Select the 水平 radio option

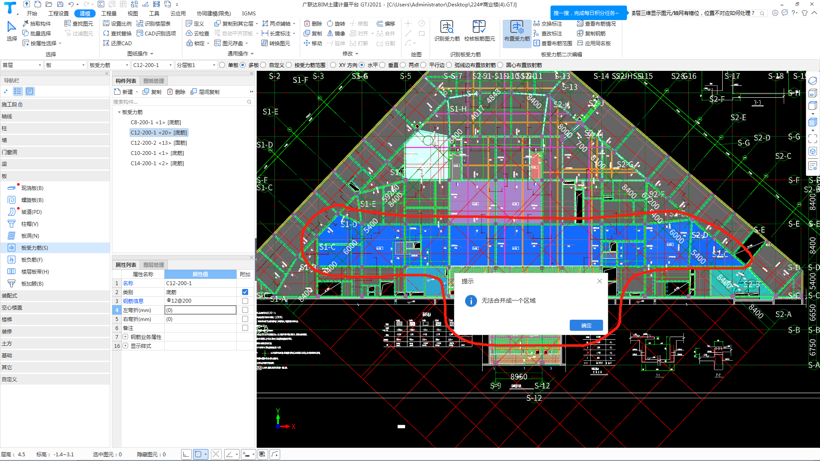[x=362, y=65]
